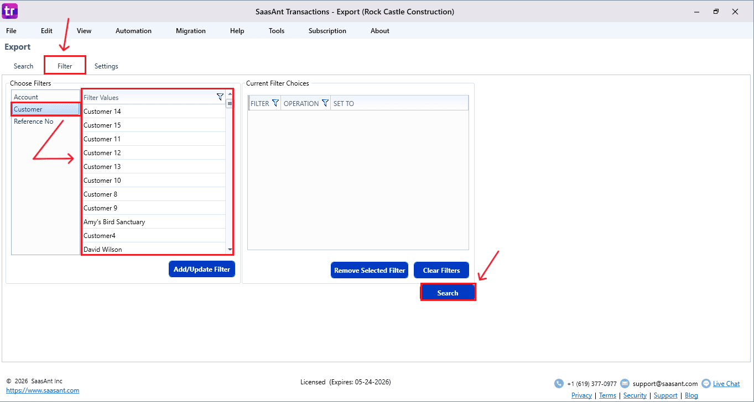Select the Reference No filter type
Image resolution: width=754 pixels, height=402 pixels.
[x=46, y=121]
